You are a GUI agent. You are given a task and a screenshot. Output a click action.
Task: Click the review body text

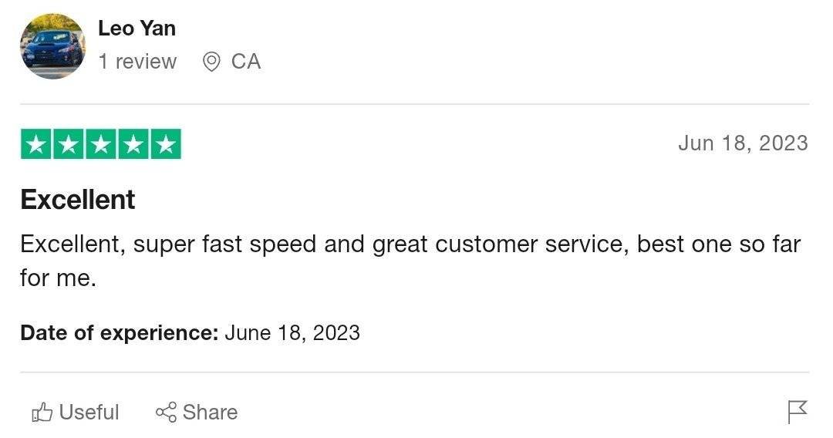tap(410, 245)
